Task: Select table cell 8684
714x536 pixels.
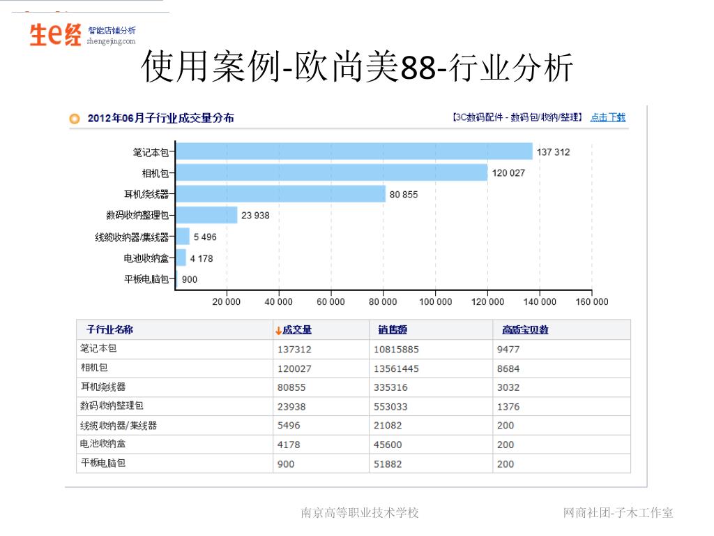Action: coord(508,368)
